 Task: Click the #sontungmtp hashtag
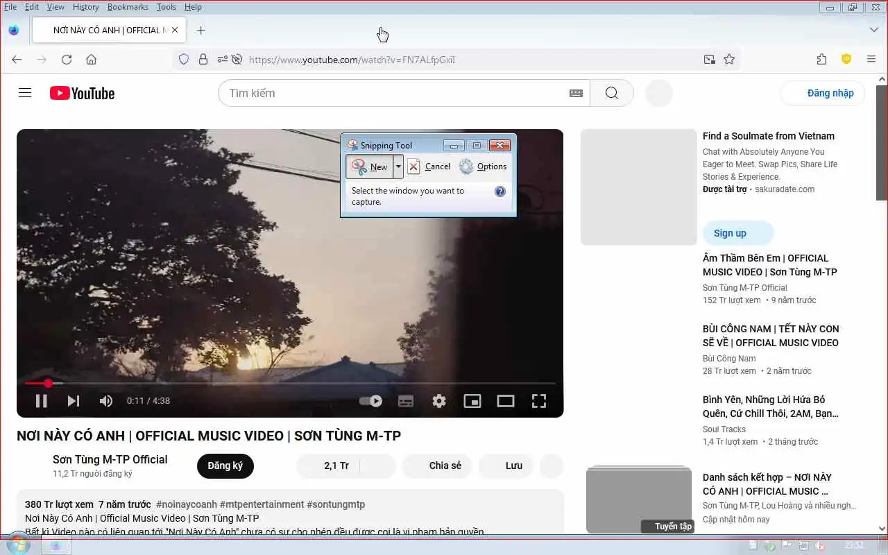tap(336, 504)
